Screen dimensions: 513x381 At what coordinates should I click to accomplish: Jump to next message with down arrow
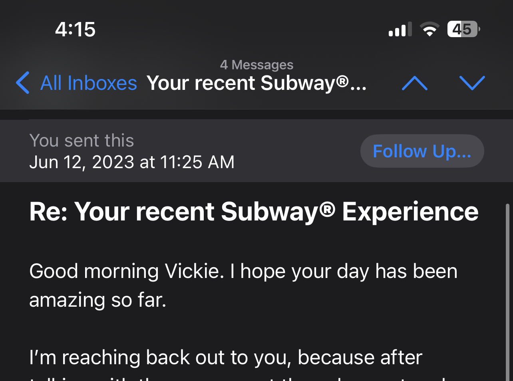click(472, 83)
